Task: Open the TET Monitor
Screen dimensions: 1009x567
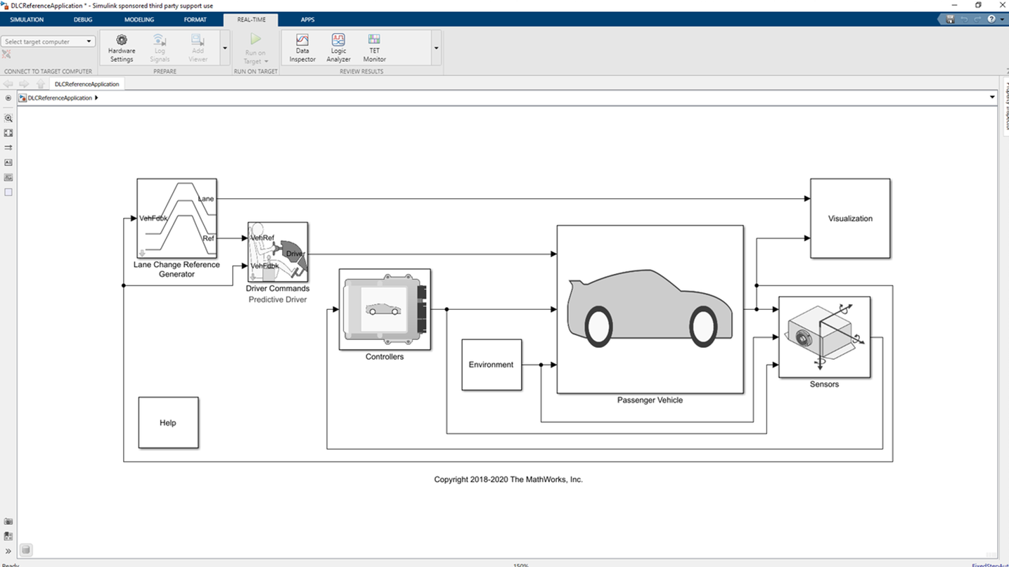Action: 373,47
